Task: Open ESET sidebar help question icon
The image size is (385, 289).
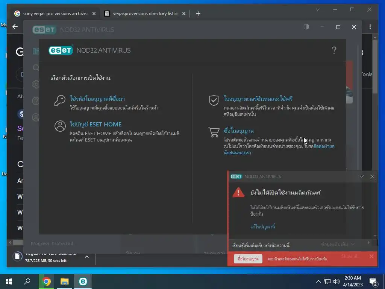Action: point(36,101)
